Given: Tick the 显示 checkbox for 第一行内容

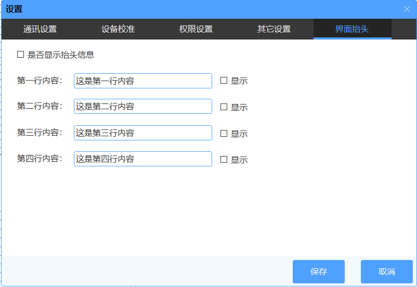Looking at the screenshot, I should click(224, 81).
